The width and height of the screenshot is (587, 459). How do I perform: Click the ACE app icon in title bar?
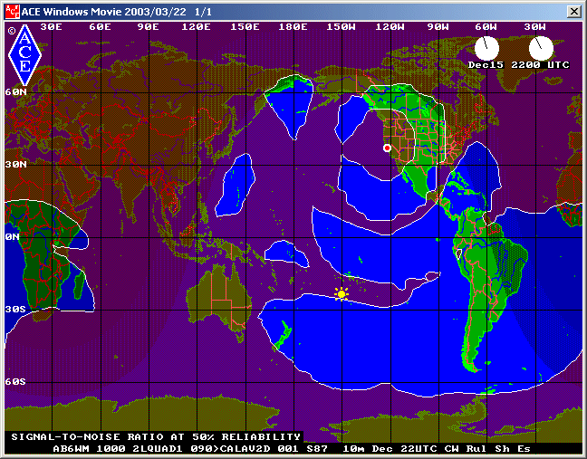(x=13, y=12)
